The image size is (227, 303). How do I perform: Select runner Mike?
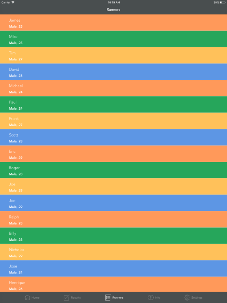(113, 39)
